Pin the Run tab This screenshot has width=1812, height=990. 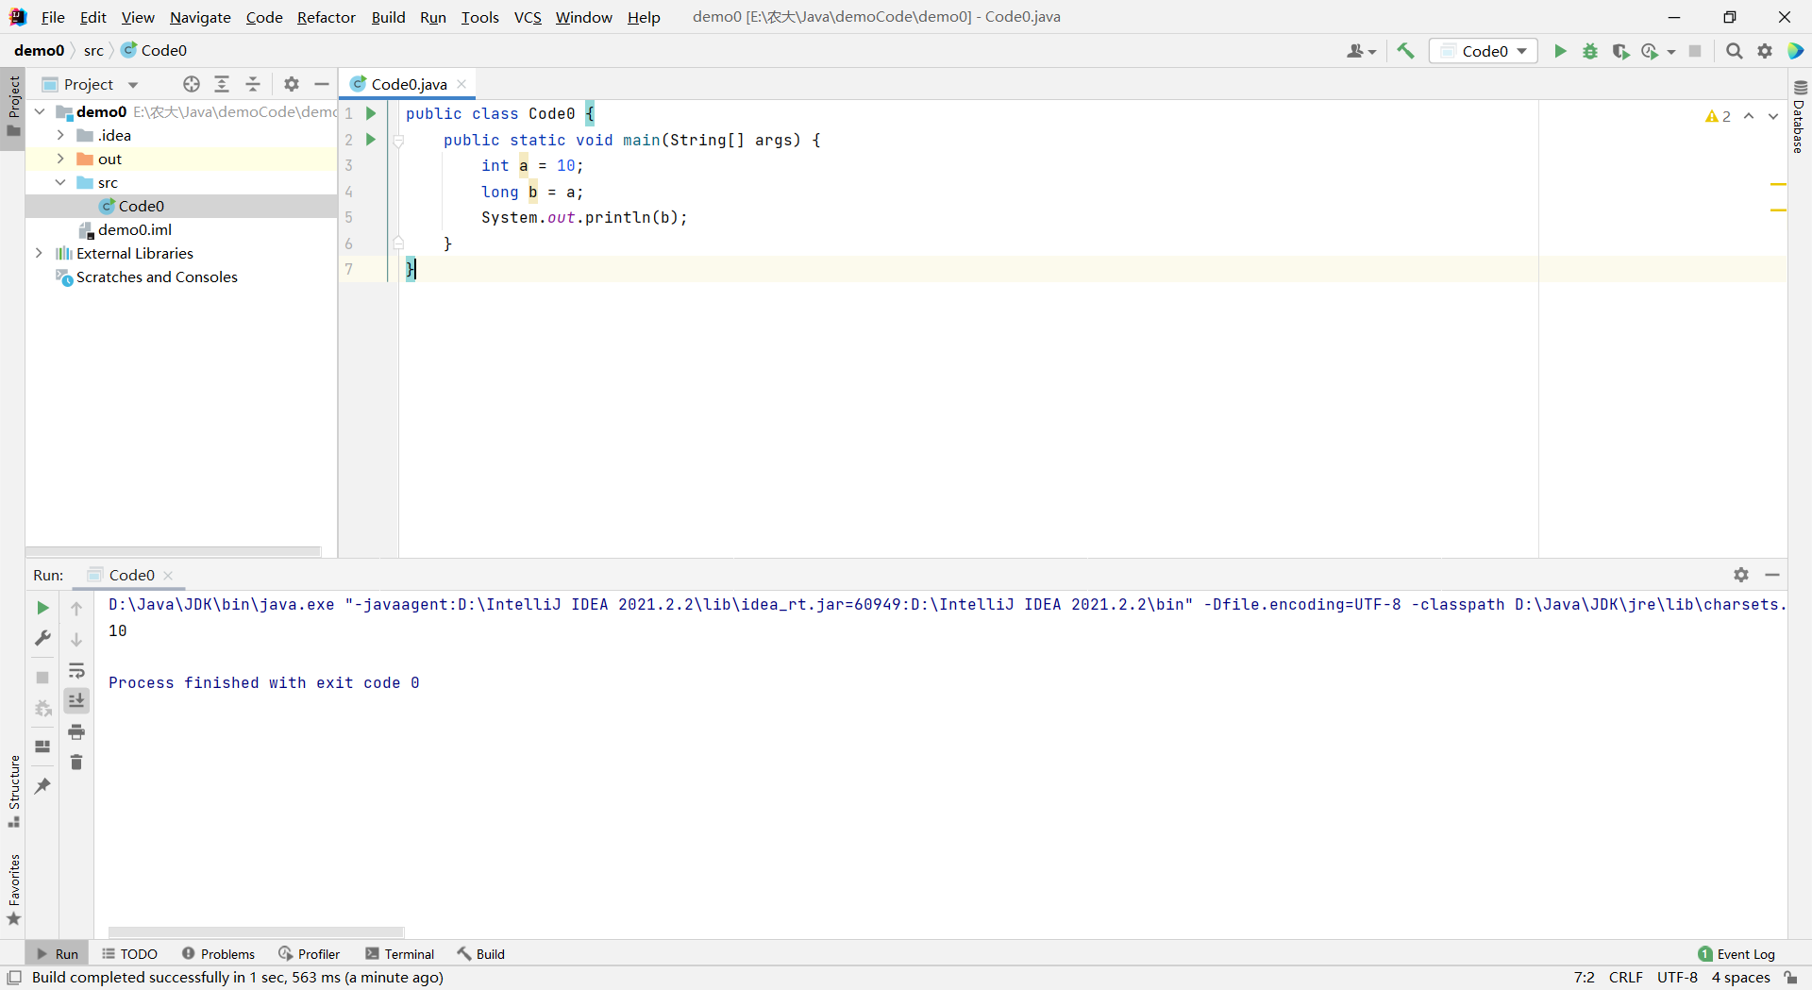click(x=42, y=785)
